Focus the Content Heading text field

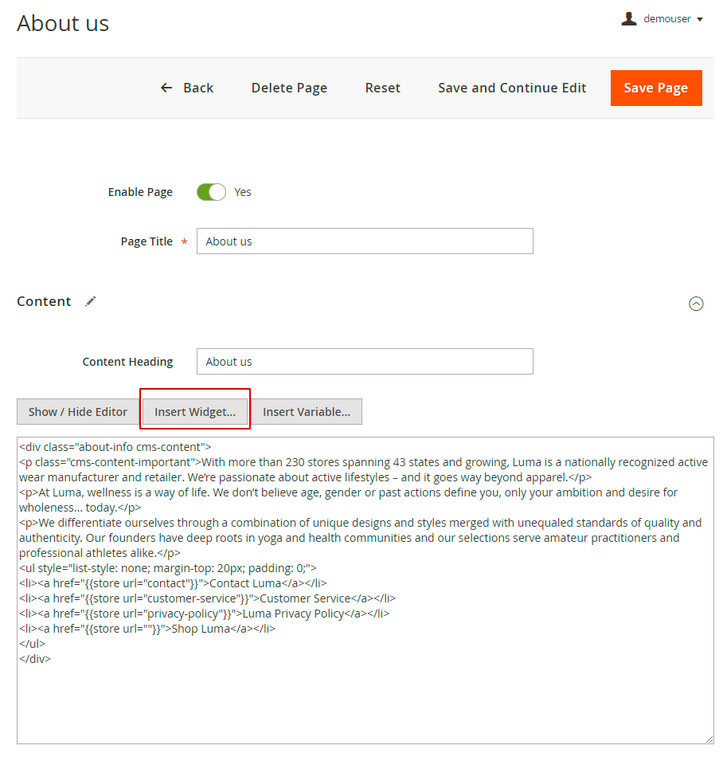365,362
